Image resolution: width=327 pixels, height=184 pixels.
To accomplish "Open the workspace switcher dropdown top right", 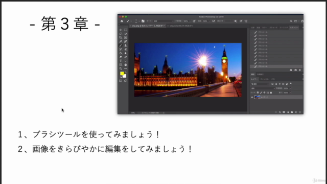I will [297, 21].
